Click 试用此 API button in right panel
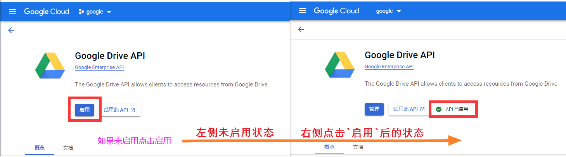 pyautogui.click(x=409, y=109)
